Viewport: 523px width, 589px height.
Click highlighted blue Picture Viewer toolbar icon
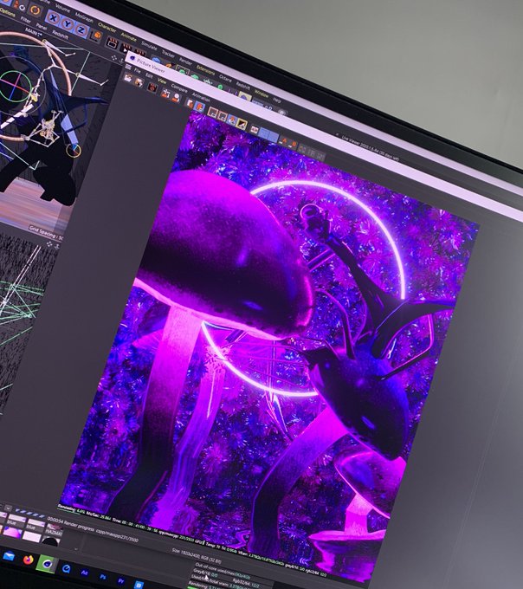[199, 107]
